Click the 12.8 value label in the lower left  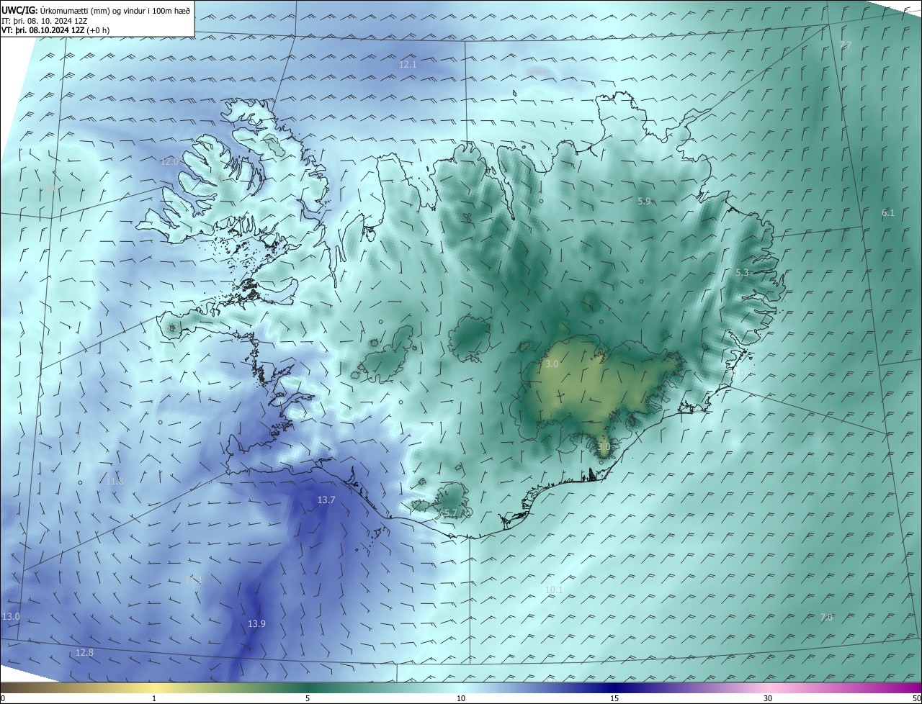click(84, 653)
